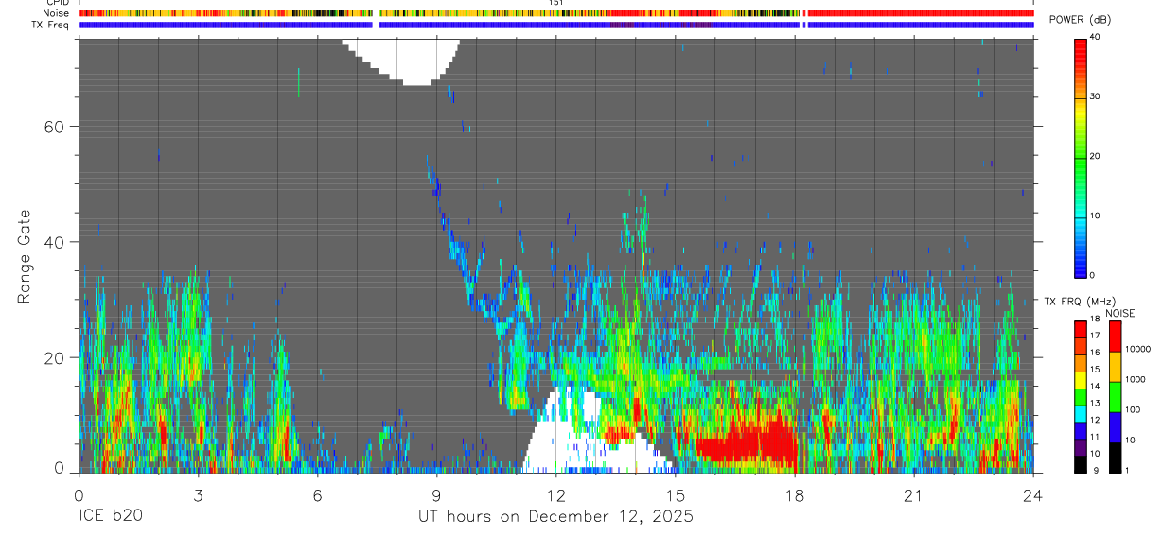
Task: Click the '151' CPID value at top
Action: 556,3
